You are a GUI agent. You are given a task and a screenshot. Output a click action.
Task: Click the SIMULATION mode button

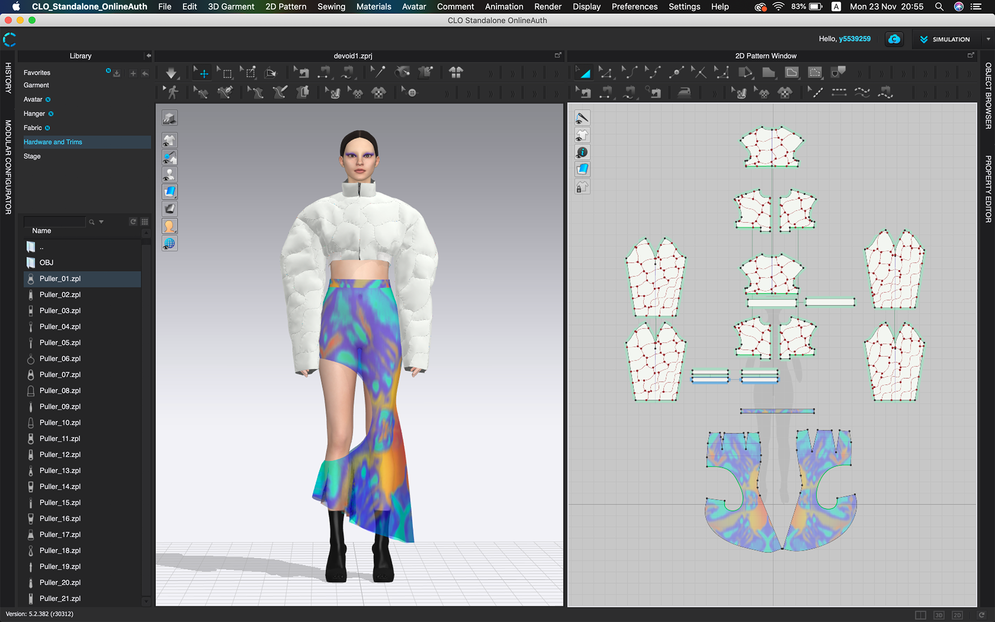(x=945, y=39)
